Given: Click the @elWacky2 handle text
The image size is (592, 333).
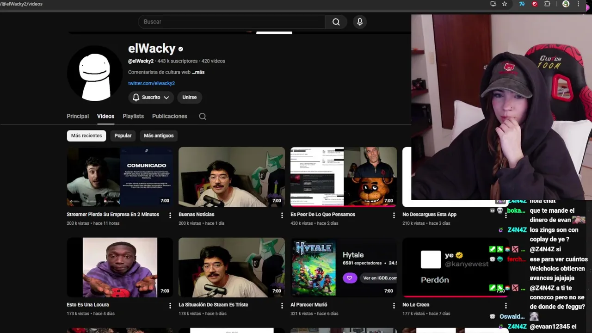Looking at the screenshot, I should pyautogui.click(x=141, y=61).
